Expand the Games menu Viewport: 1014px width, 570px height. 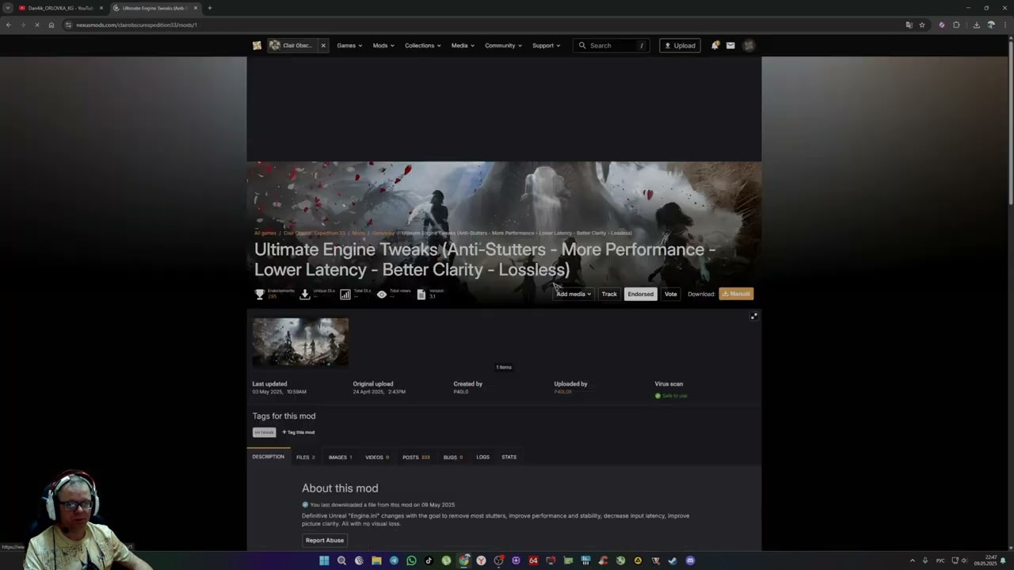tap(349, 45)
